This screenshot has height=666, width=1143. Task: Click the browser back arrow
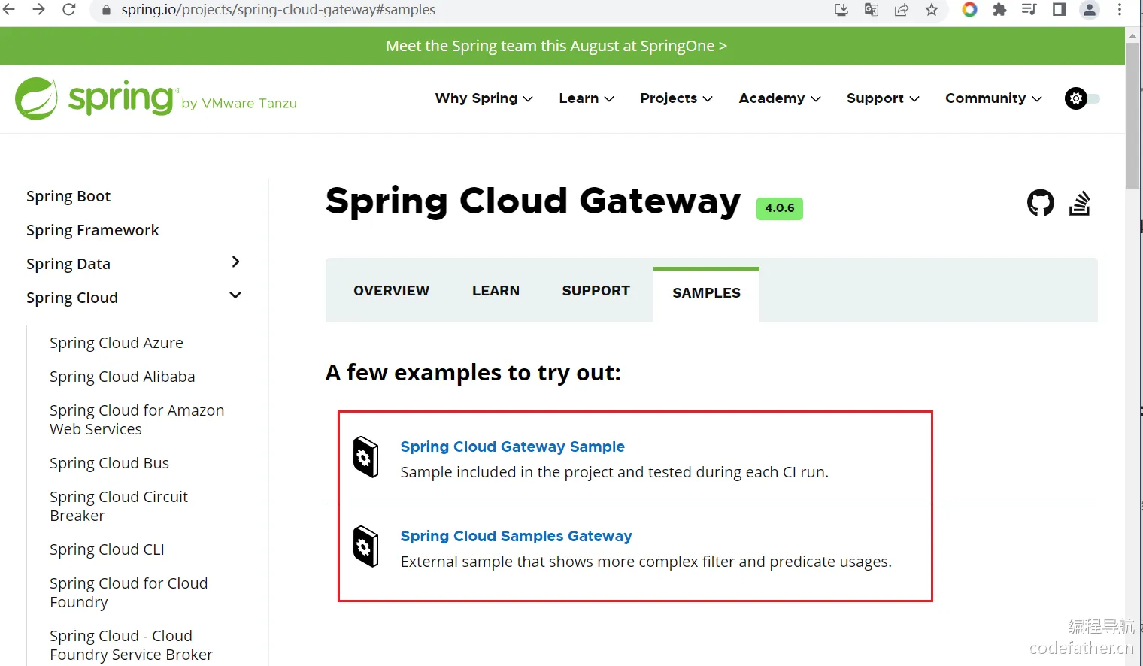9,10
